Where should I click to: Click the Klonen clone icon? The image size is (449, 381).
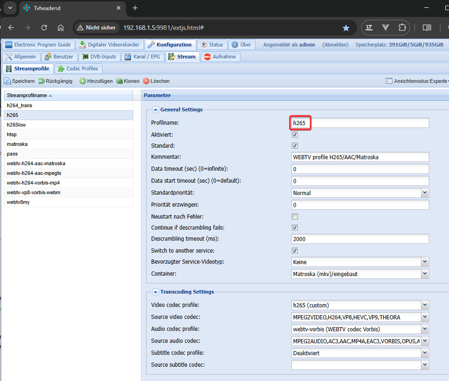(119, 81)
